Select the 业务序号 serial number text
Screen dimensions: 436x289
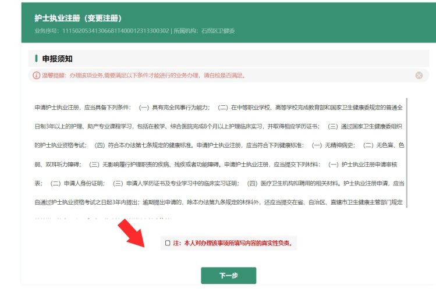[102, 30]
